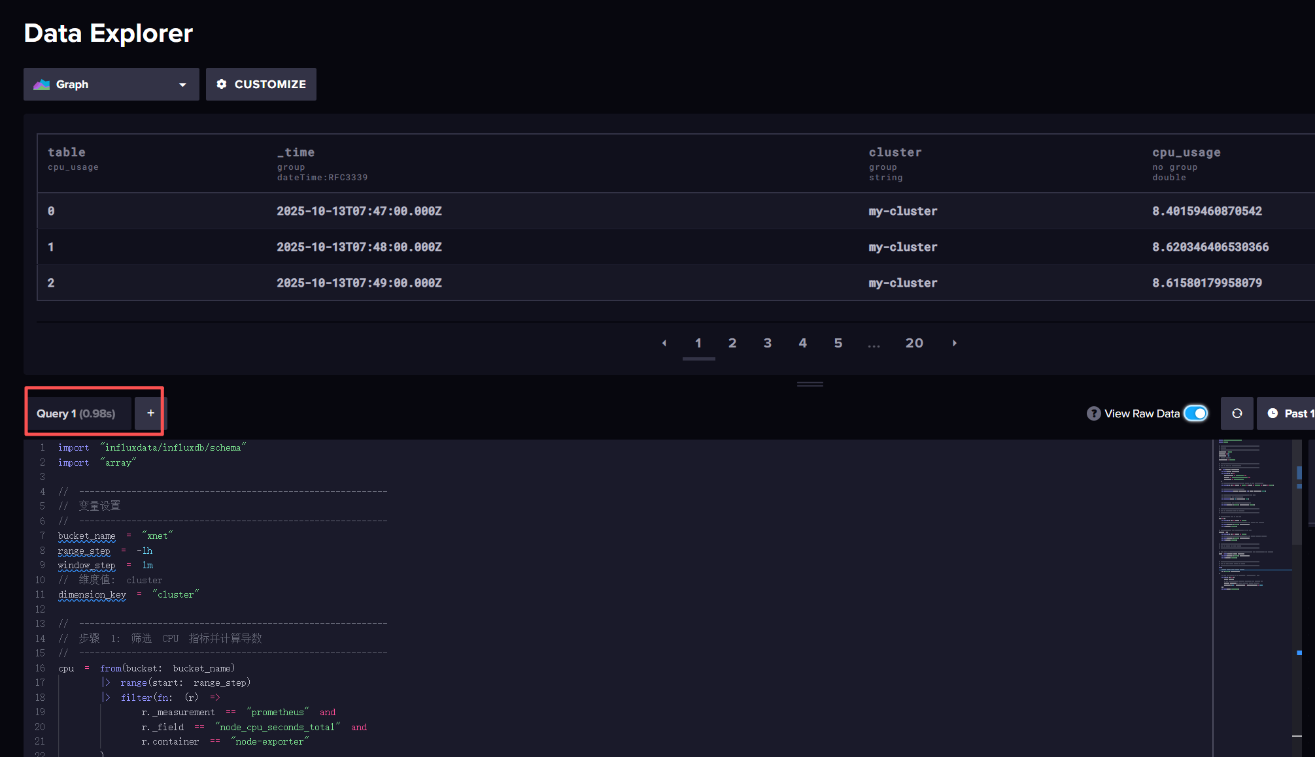This screenshot has height=757, width=1315.
Task: Click the gear icon in CUSTOMIZE
Action: point(222,84)
